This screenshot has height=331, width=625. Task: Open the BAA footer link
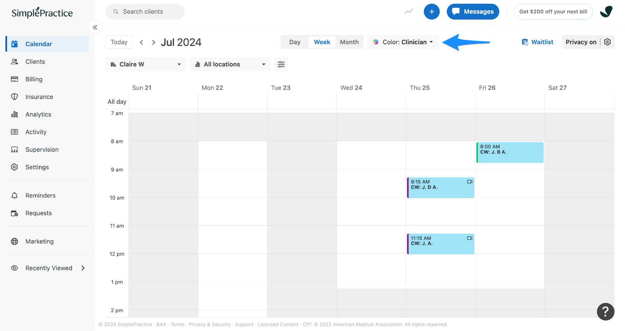(x=161, y=324)
